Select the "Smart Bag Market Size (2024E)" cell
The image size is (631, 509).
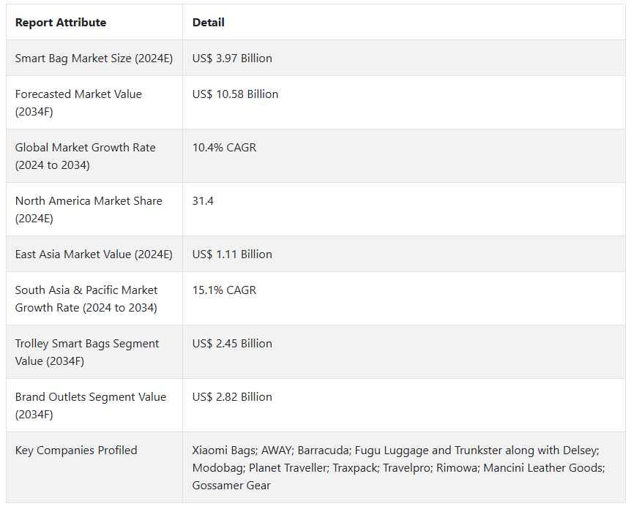pyautogui.click(x=94, y=59)
